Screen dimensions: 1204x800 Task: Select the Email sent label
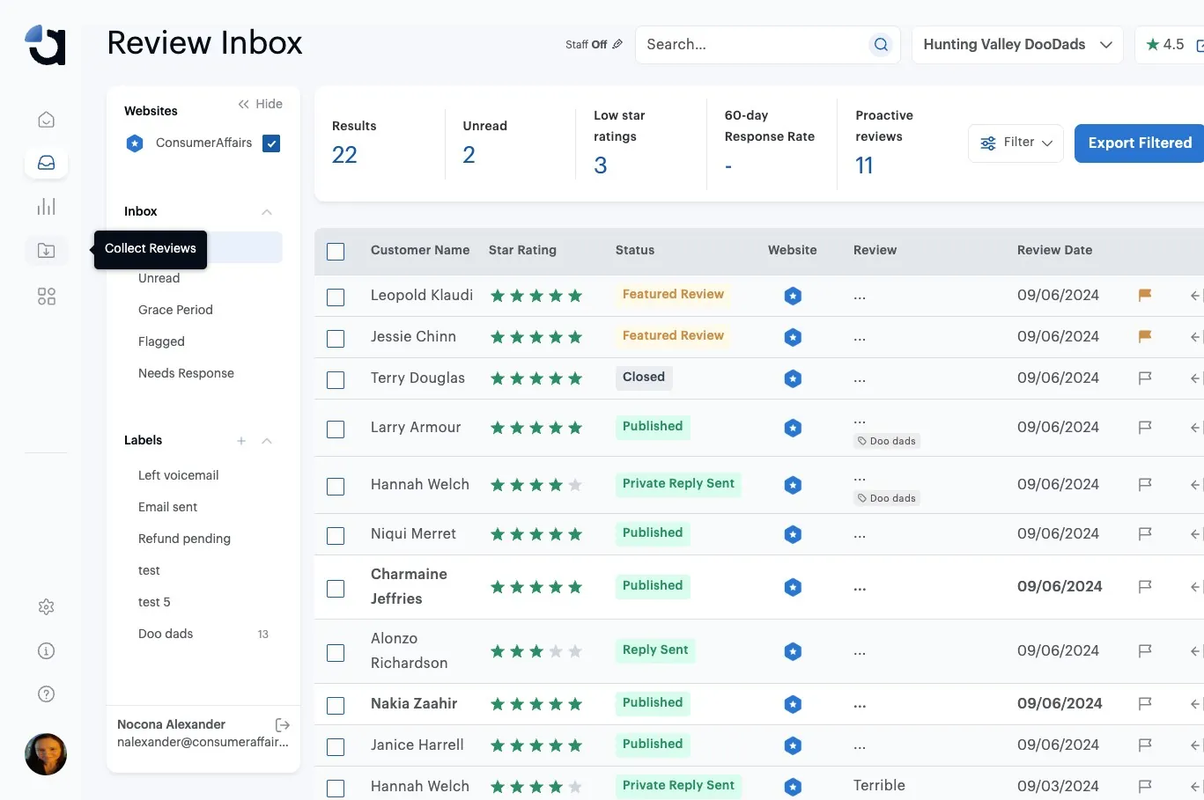tap(167, 507)
